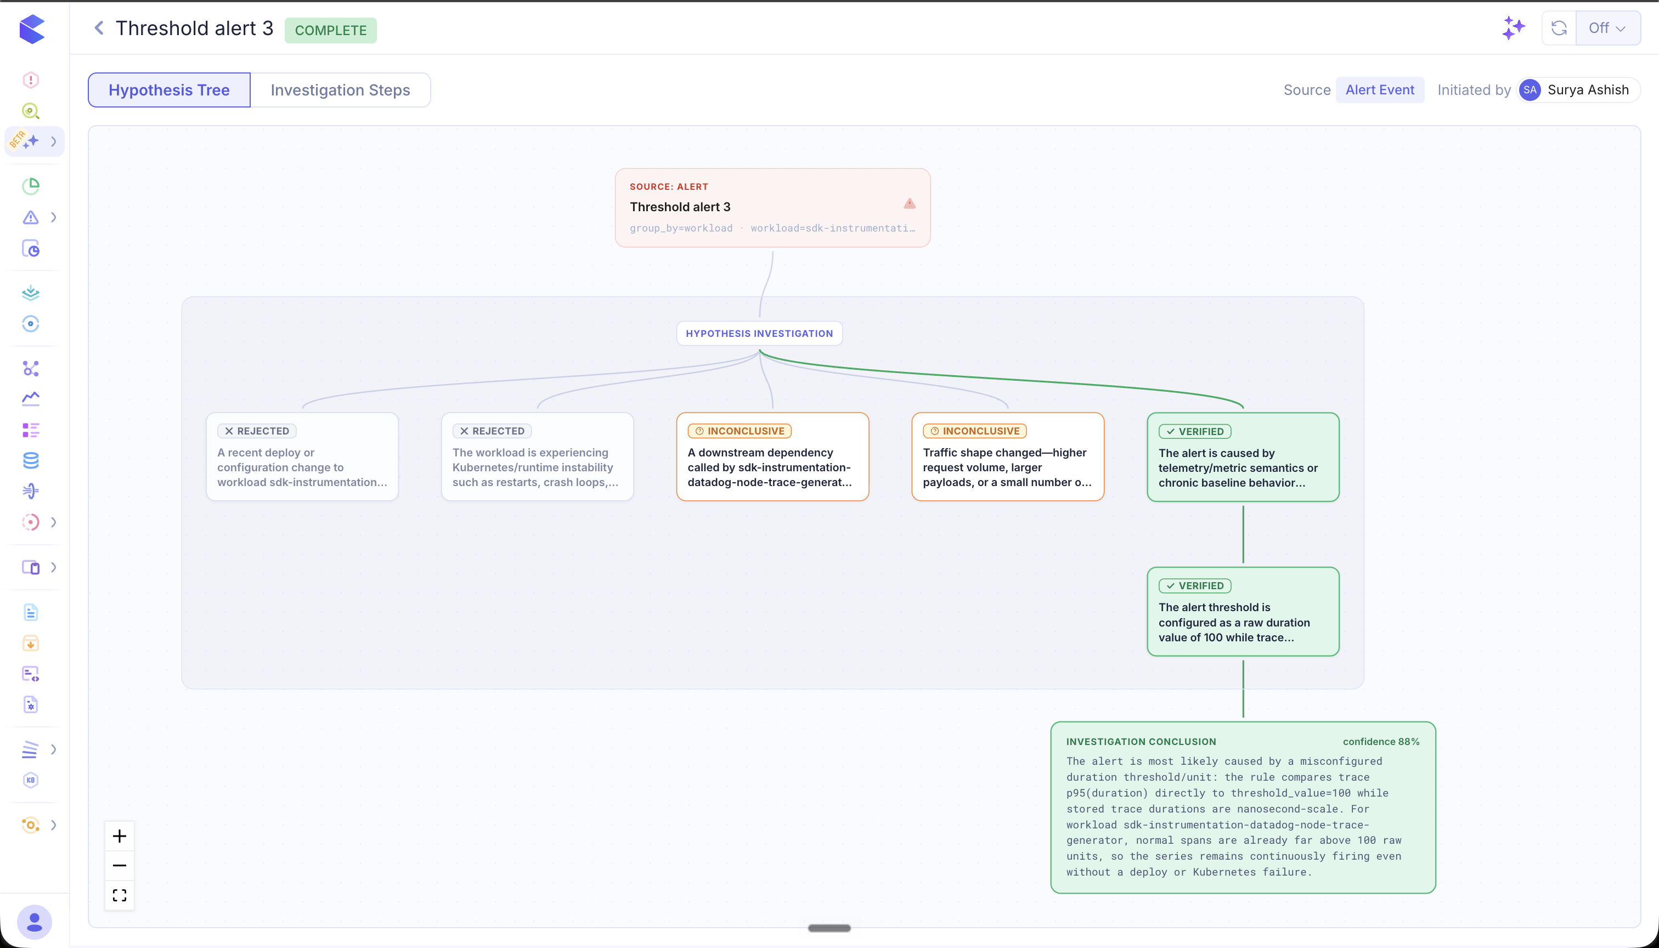The image size is (1659, 948).
Task: Open the file with gear sidebar icon
Action: pos(31,704)
